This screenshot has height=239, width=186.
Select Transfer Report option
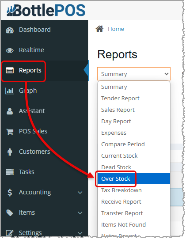134,213
